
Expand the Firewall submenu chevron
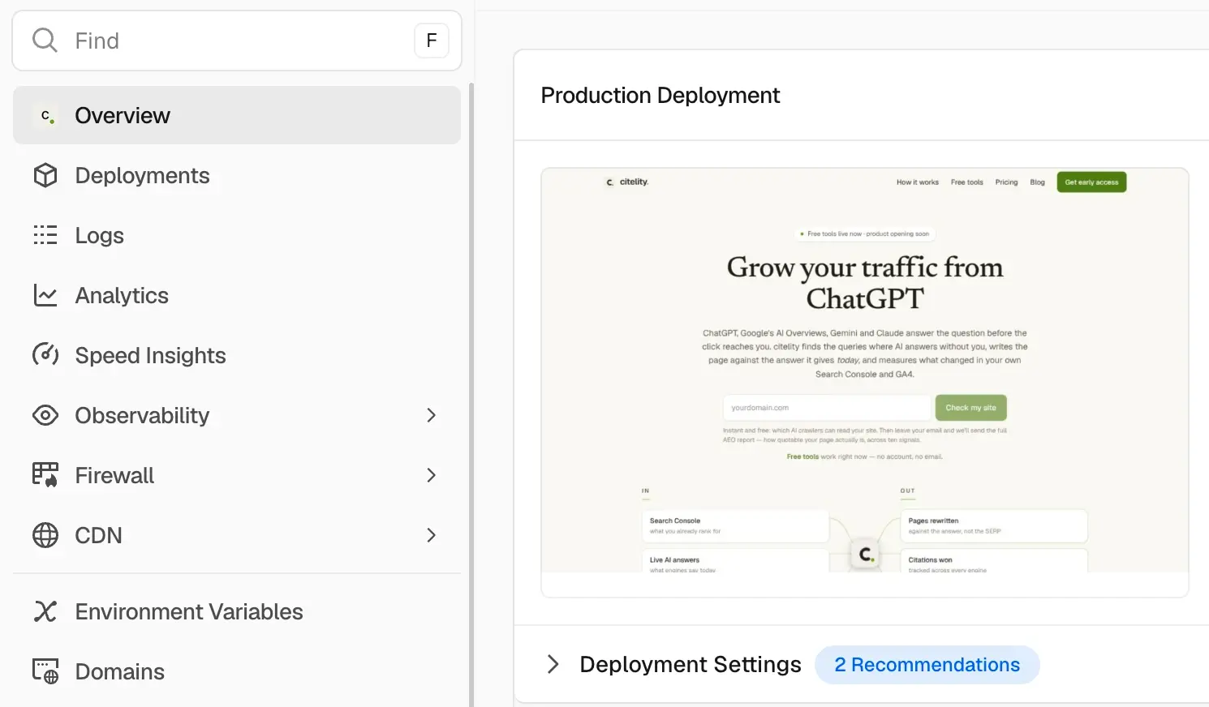click(x=432, y=475)
